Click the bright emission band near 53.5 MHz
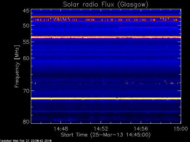 (106, 37)
